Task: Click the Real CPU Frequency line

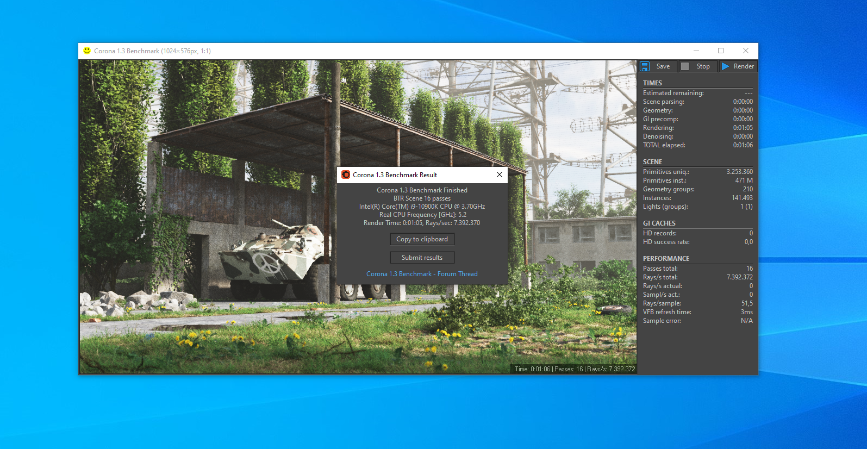Action: pyautogui.click(x=422, y=215)
